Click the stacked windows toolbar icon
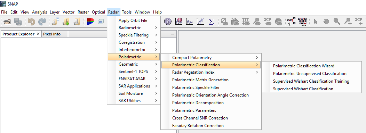 click(x=101, y=22)
